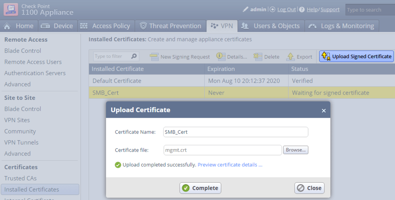The width and height of the screenshot is (395, 200).
Task: Click the Certificate Name input field
Action: [x=235, y=132]
